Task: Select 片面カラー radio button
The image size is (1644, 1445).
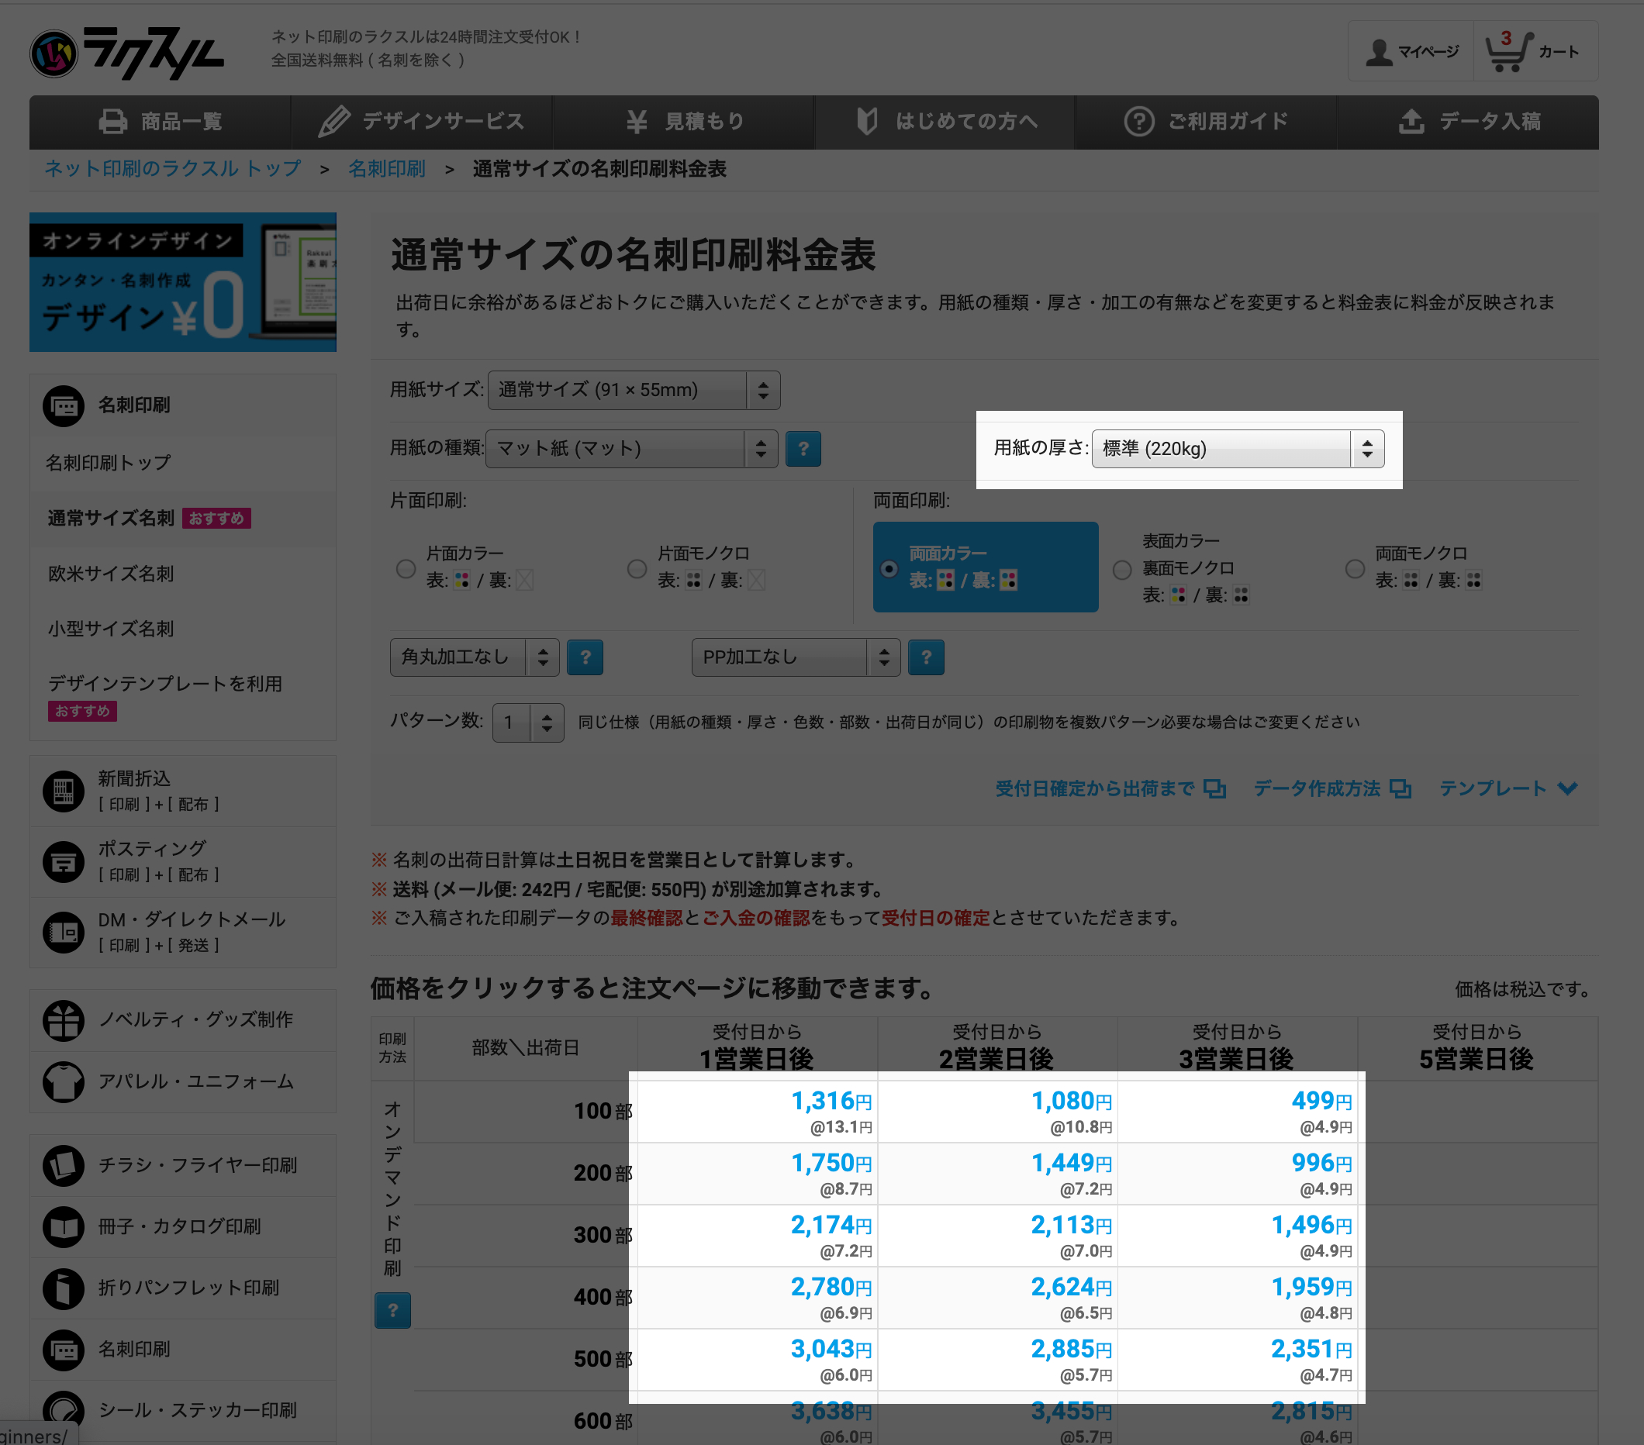Action: (x=406, y=568)
